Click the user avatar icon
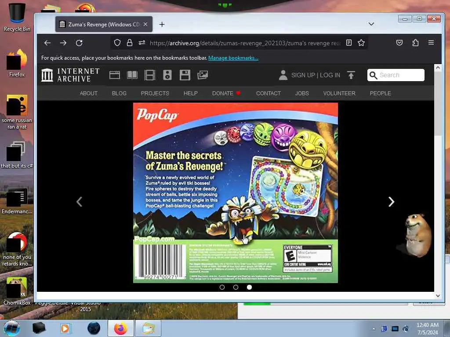The width and height of the screenshot is (450, 337). 283,75
